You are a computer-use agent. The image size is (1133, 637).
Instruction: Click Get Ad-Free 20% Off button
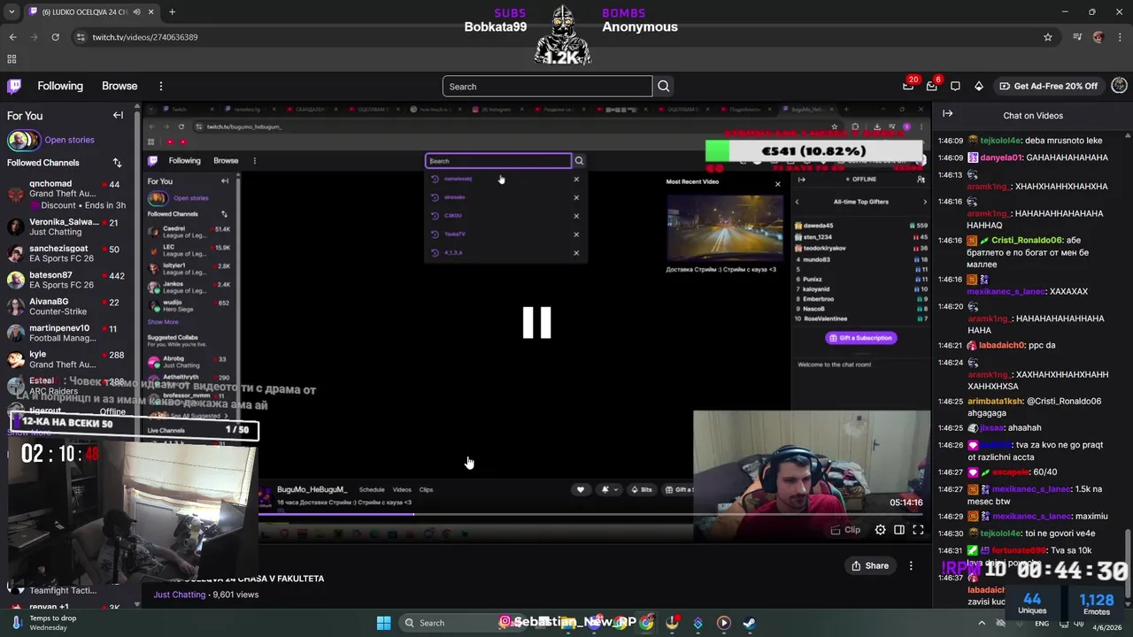click(1049, 86)
